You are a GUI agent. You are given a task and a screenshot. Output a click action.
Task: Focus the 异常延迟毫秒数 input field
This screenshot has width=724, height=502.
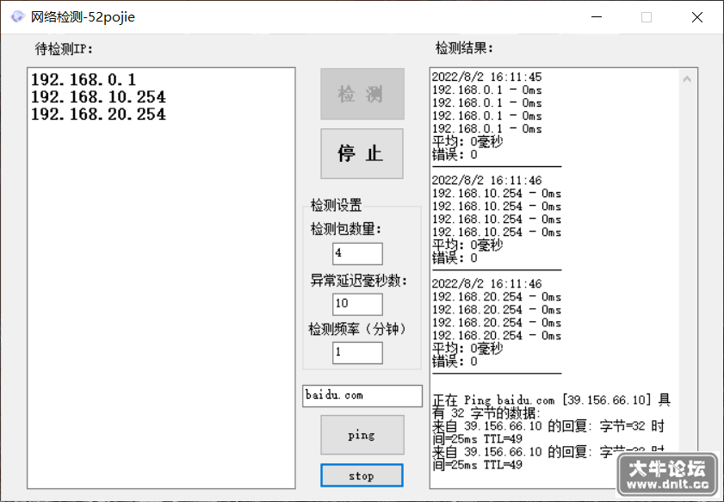pos(357,304)
